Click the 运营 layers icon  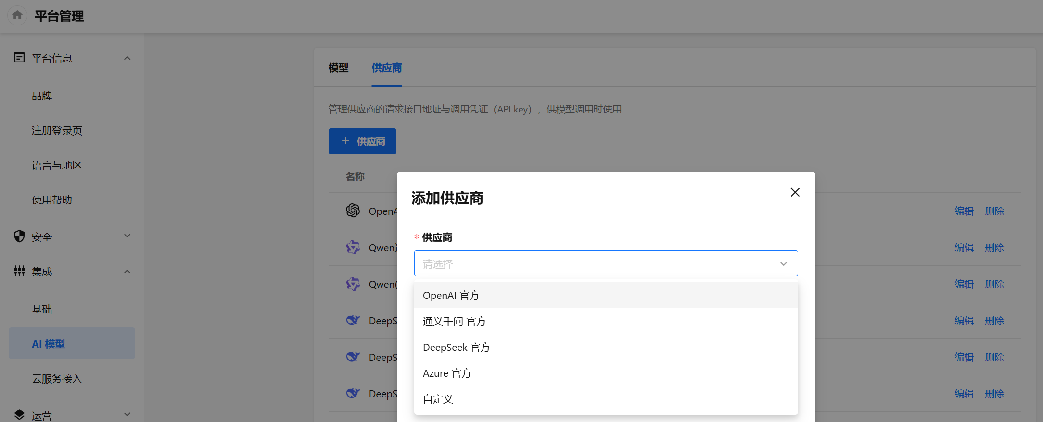coord(19,415)
